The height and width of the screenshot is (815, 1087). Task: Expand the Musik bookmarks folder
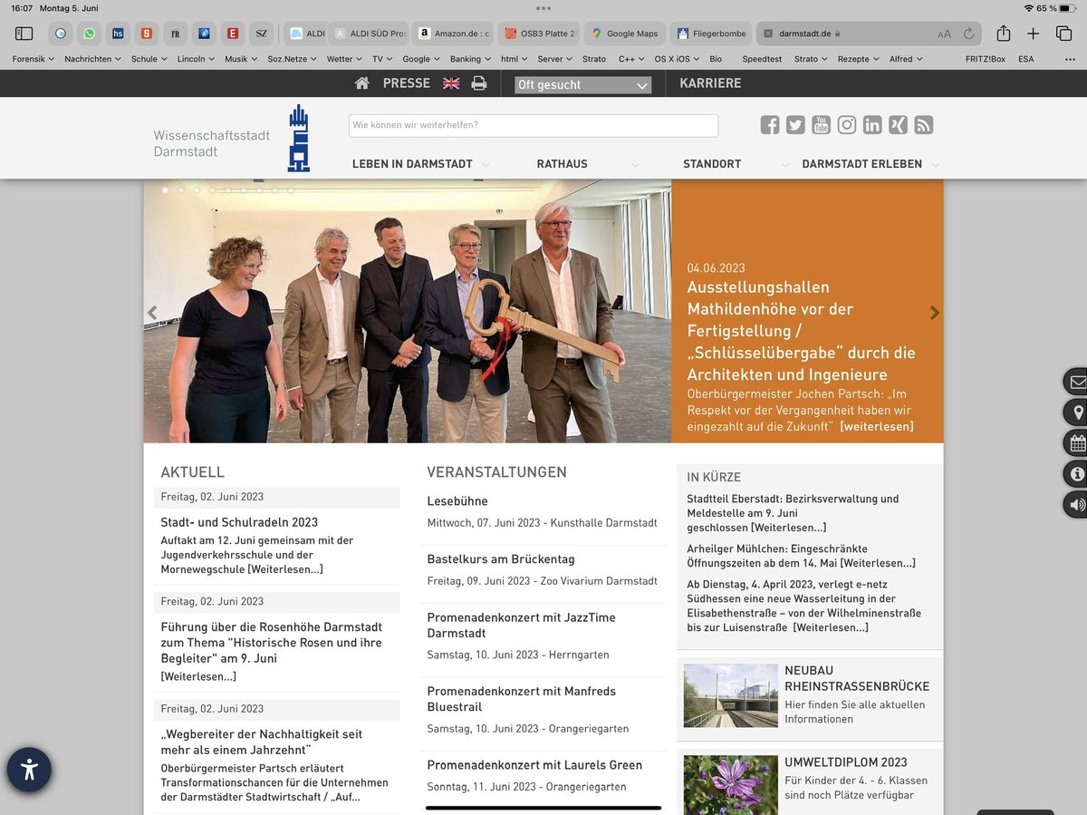240,59
